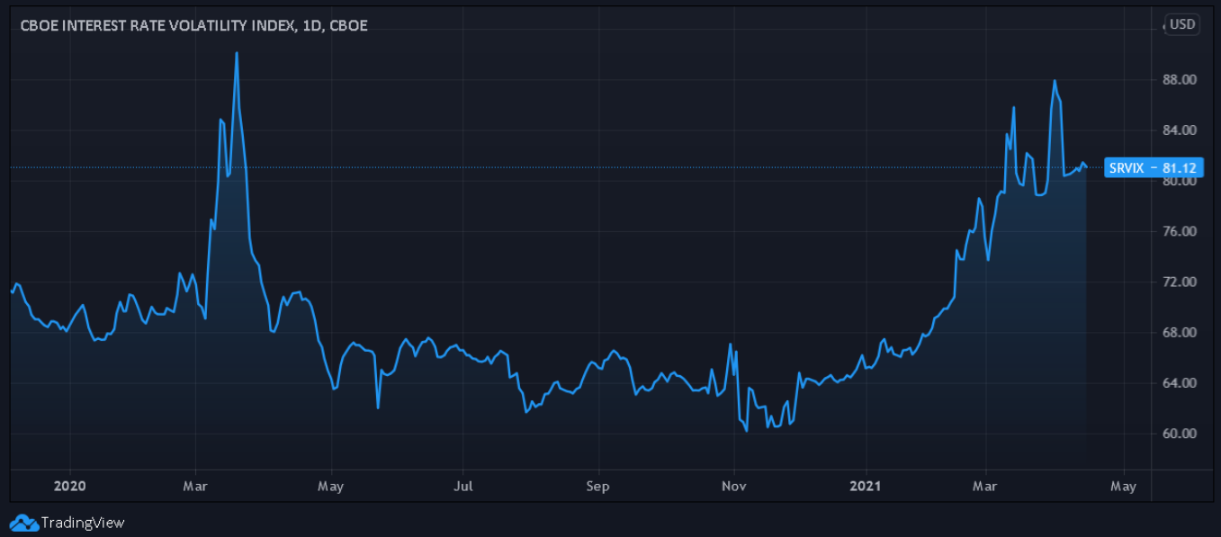Select the 88.00 price axis label
Image resolution: width=1221 pixels, height=537 pixels.
1179,80
